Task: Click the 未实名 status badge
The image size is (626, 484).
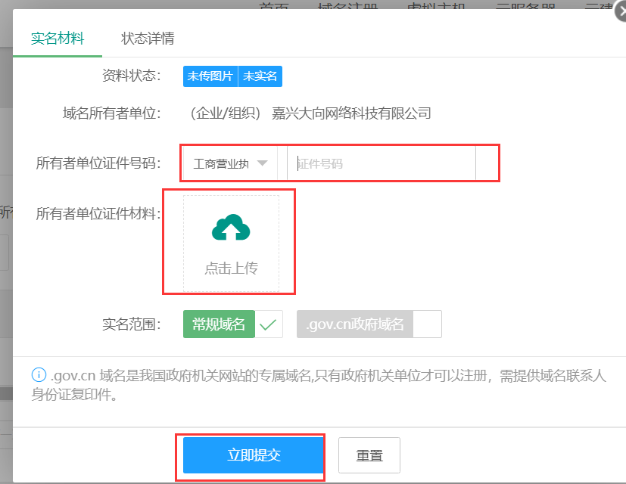Action: pyautogui.click(x=260, y=76)
